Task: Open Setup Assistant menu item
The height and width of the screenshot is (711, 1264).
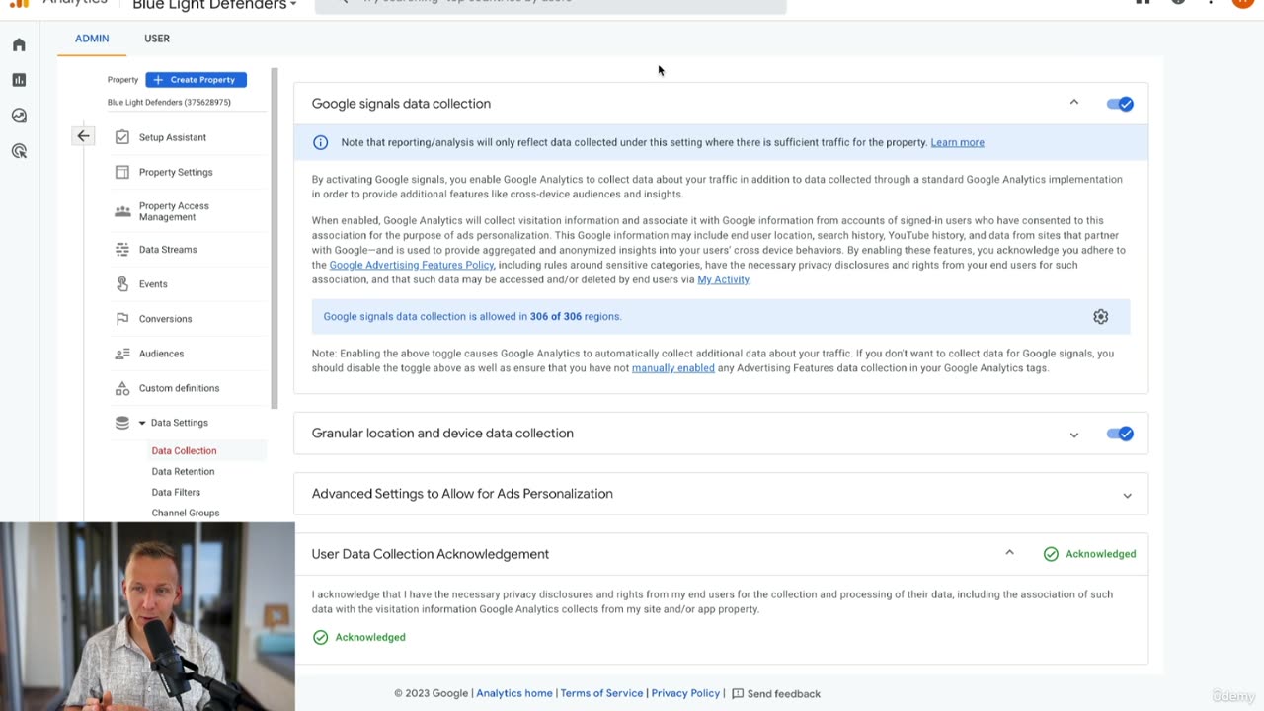Action: point(173,137)
